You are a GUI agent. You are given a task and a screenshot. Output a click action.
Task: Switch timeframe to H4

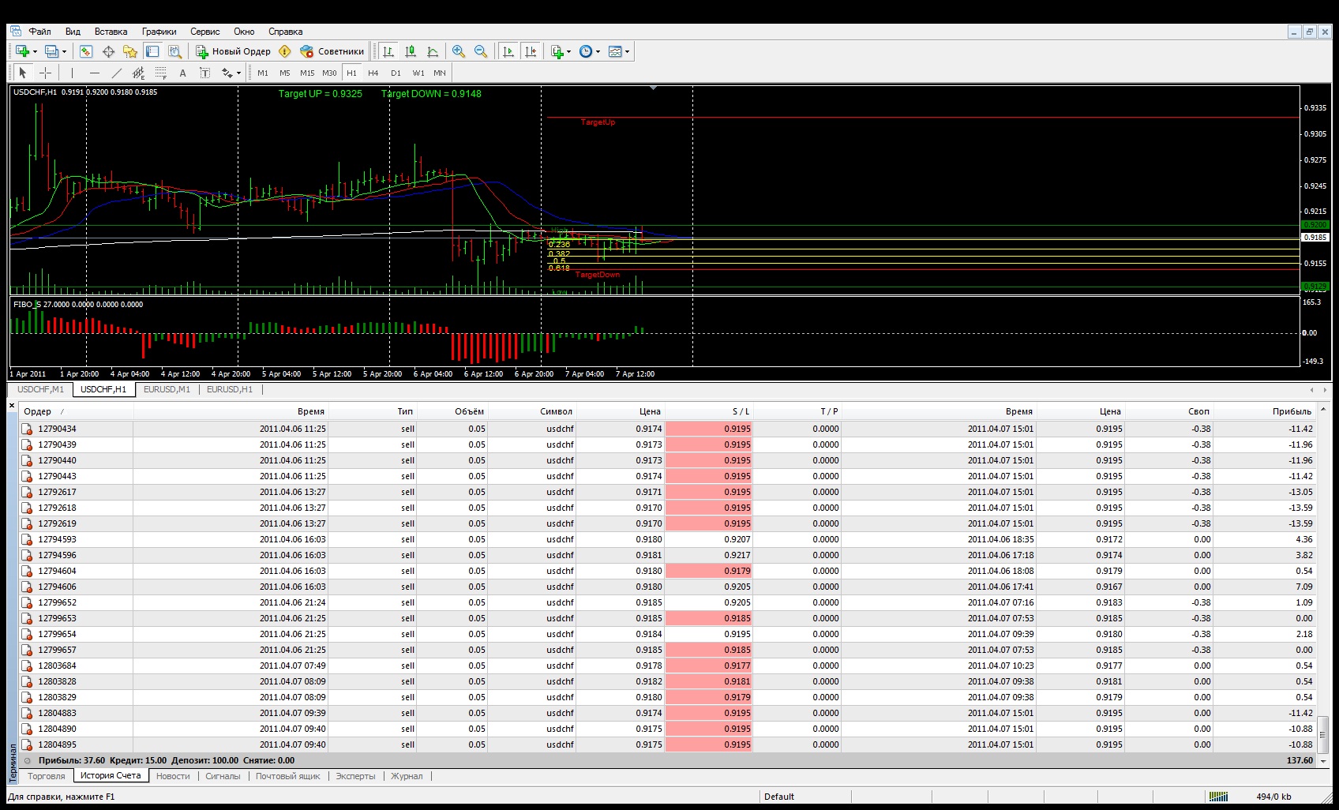(x=373, y=73)
